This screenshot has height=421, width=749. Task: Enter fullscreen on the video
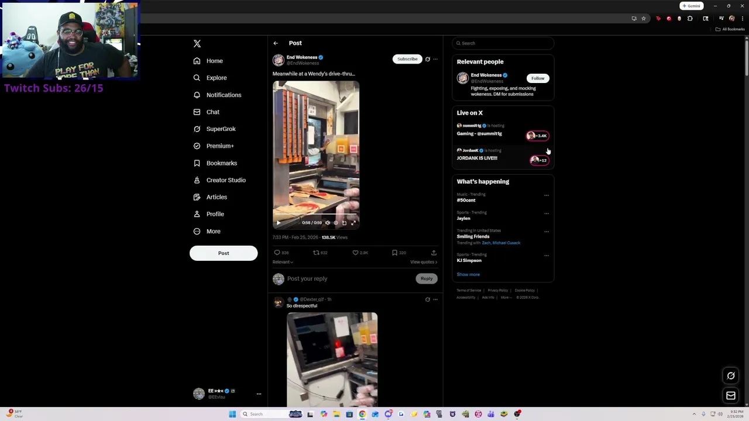(x=353, y=223)
